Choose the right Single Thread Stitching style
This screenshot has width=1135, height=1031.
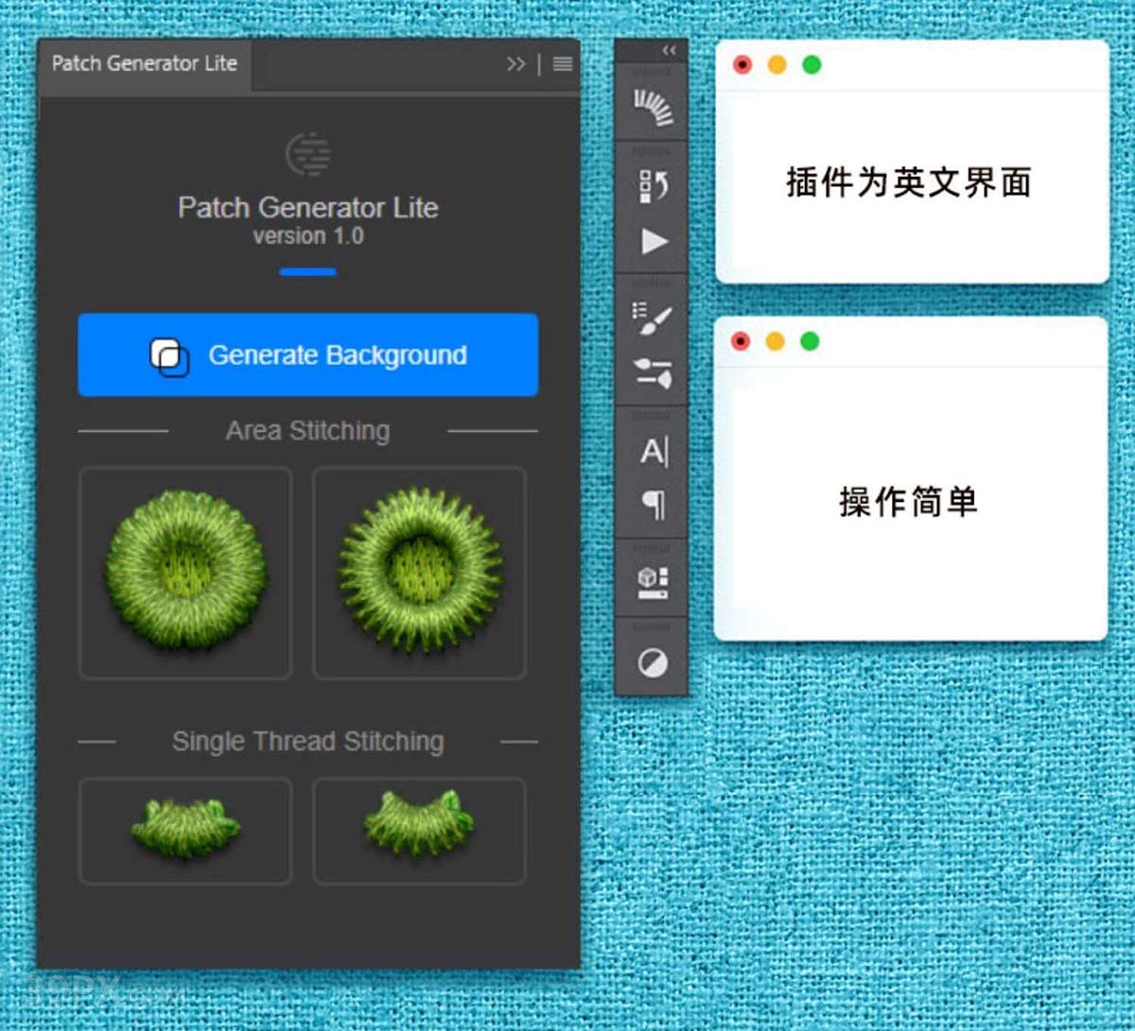[419, 830]
